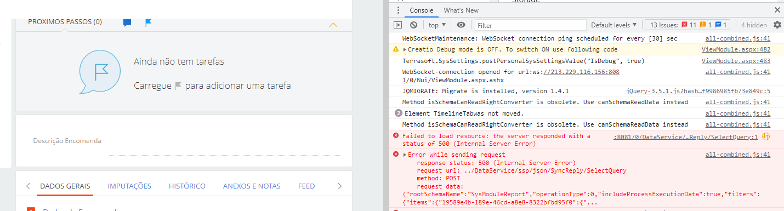Close the DevTools drawer
The image size is (784, 211).
click(777, 10)
